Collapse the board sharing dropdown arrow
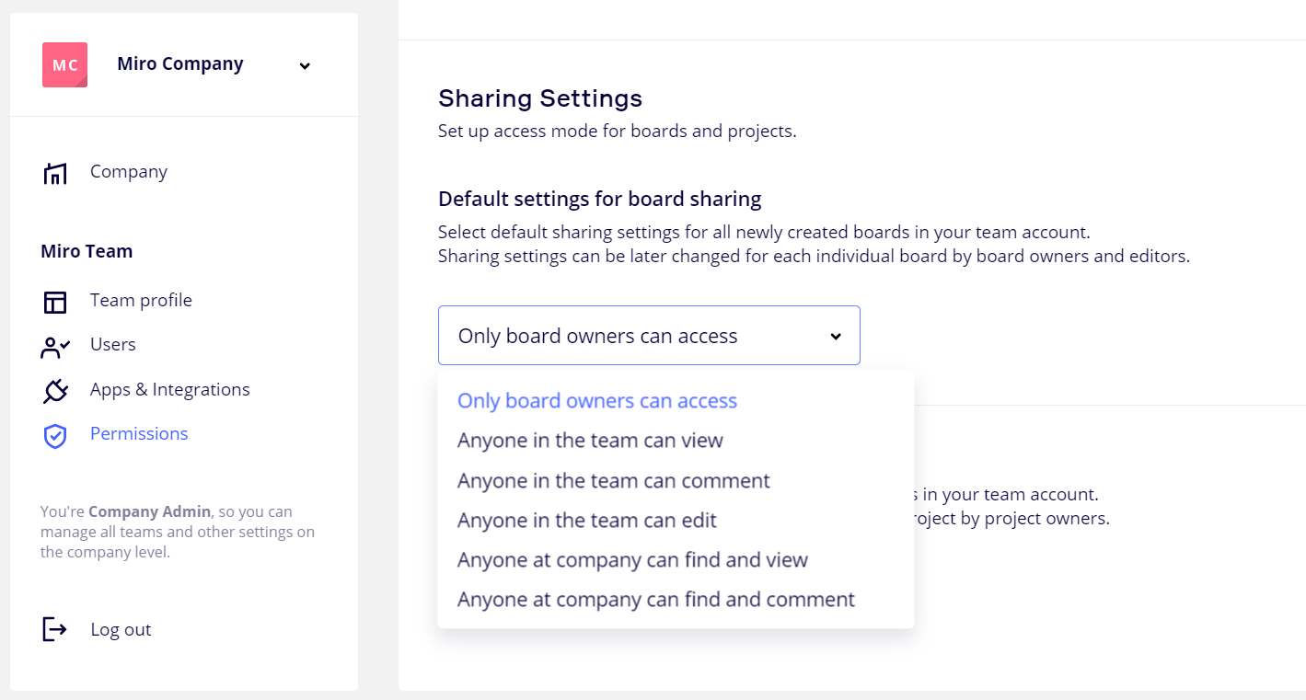Image resolution: width=1306 pixels, height=700 pixels. coord(836,337)
